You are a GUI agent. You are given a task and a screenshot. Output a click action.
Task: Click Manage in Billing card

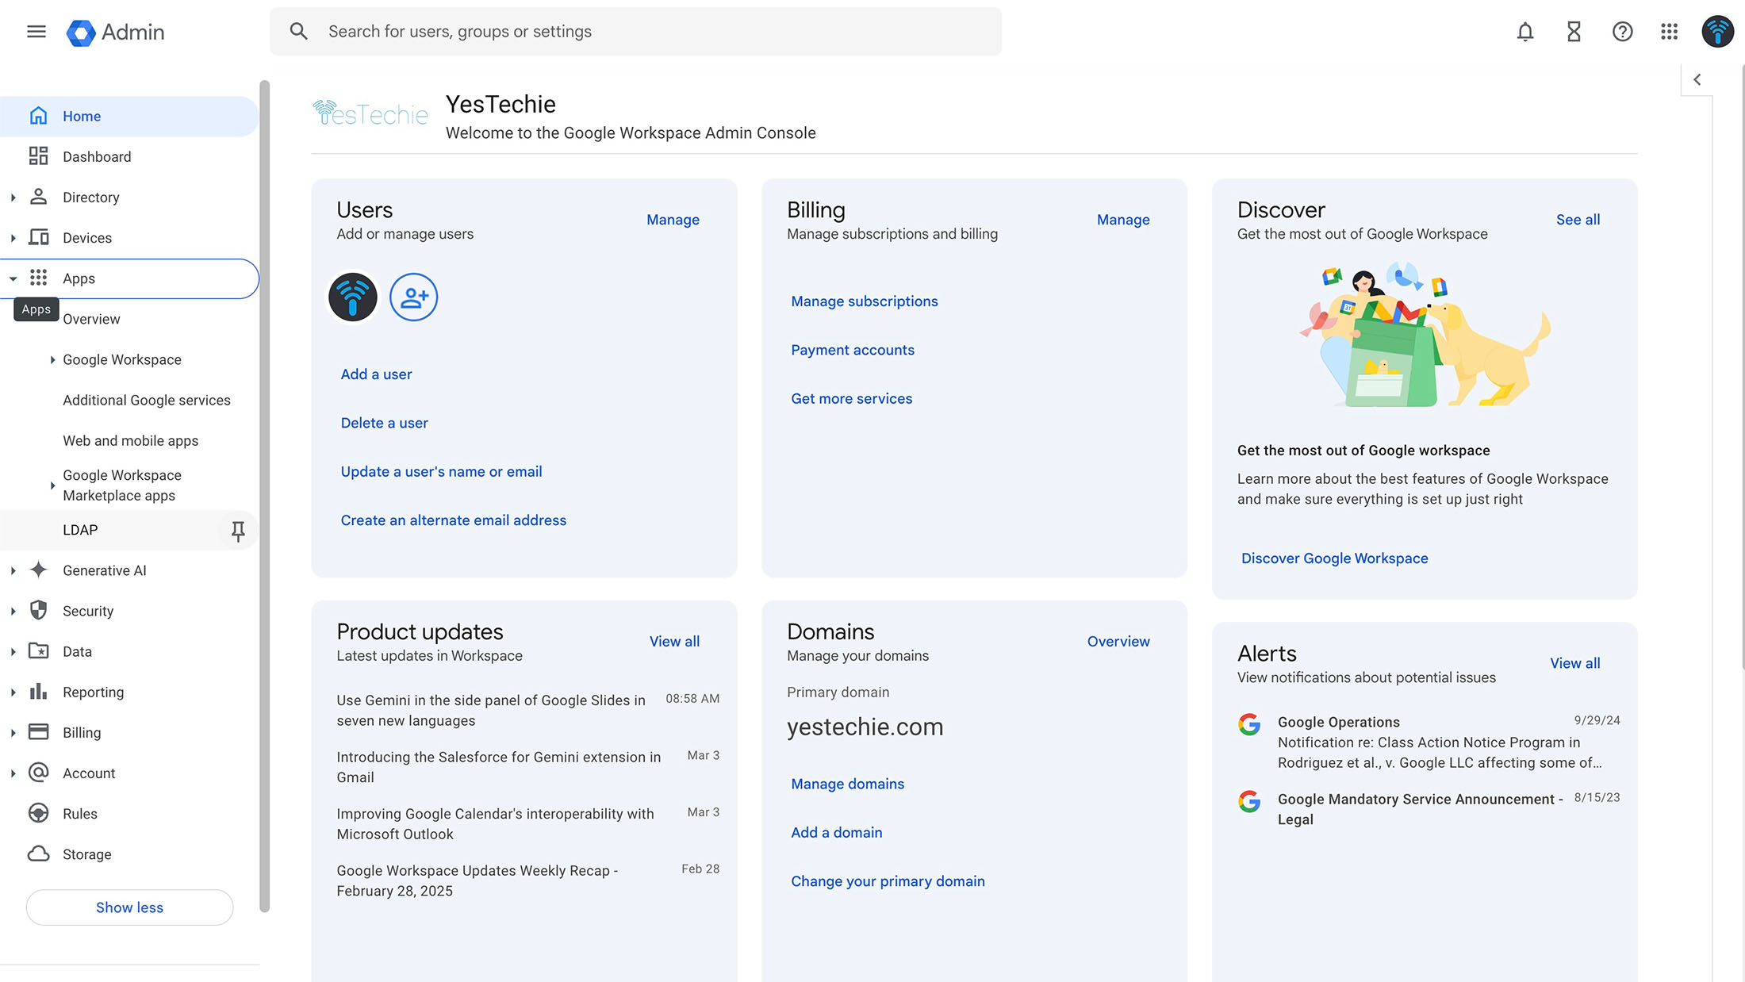point(1123,220)
